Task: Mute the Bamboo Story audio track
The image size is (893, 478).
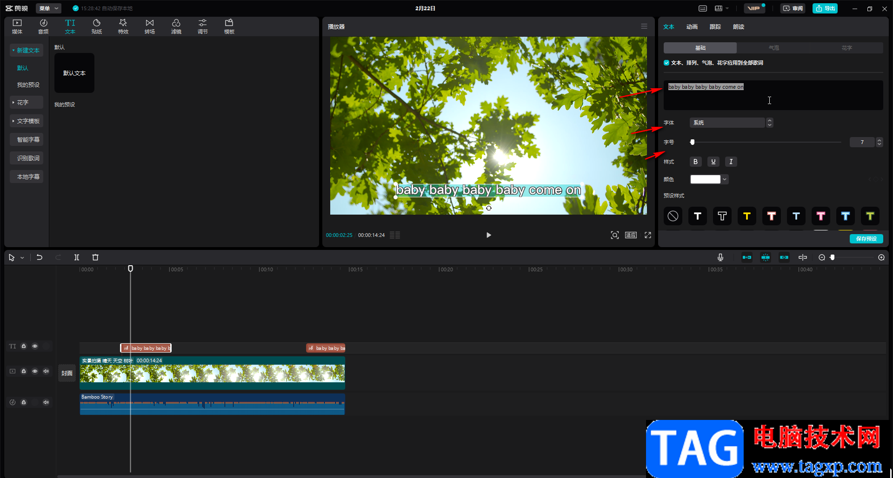Action: [x=46, y=402]
